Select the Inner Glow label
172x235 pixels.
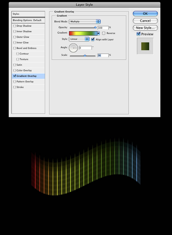[x=22, y=43]
